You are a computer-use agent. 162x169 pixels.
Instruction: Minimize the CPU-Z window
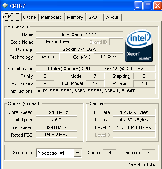[138, 6]
